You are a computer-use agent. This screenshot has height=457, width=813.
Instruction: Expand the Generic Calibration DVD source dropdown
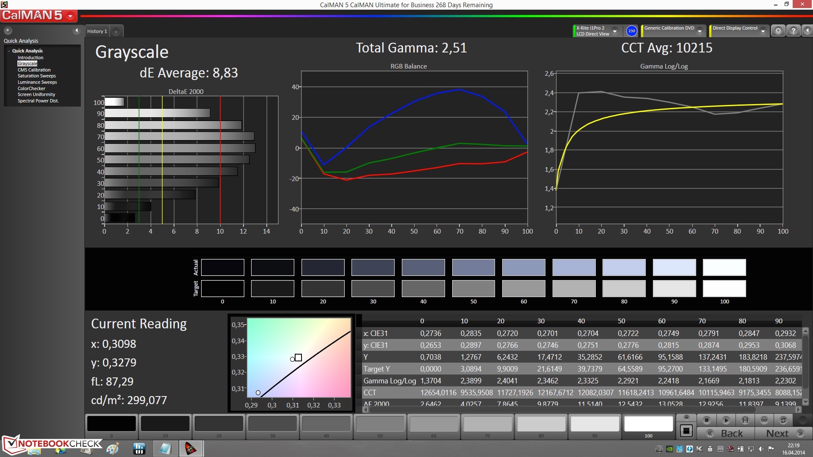pos(700,31)
